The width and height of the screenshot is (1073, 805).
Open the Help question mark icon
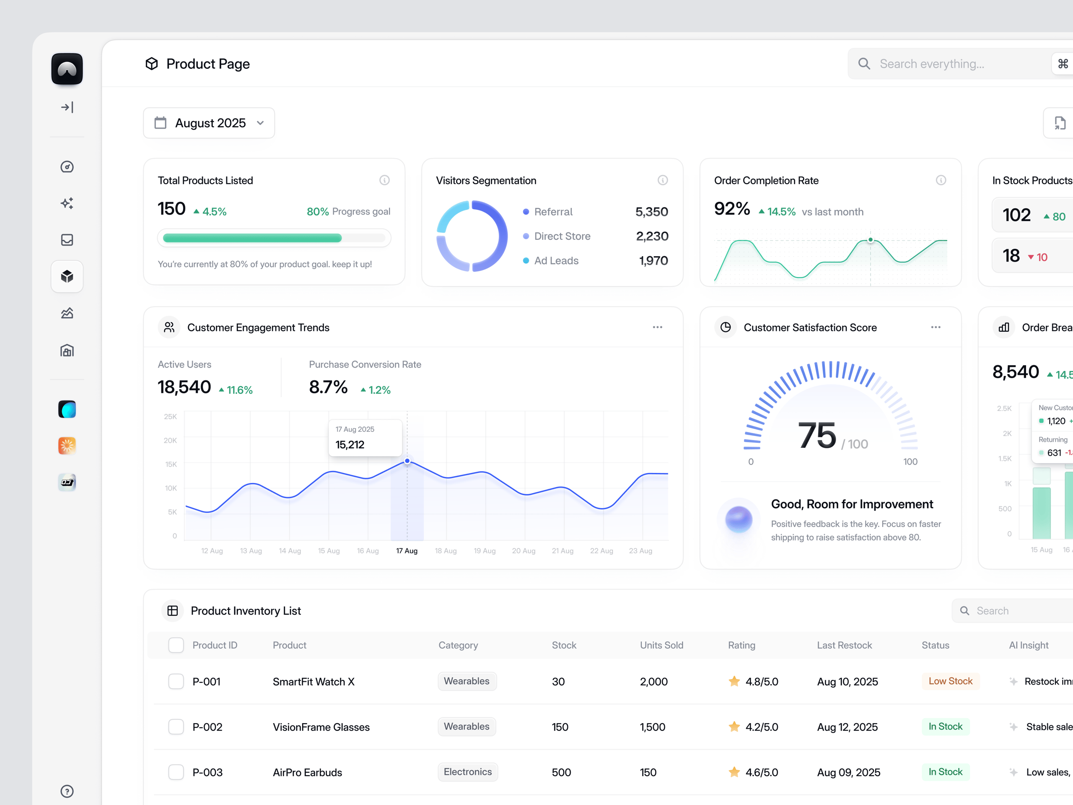pyautogui.click(x=67, y=792)
